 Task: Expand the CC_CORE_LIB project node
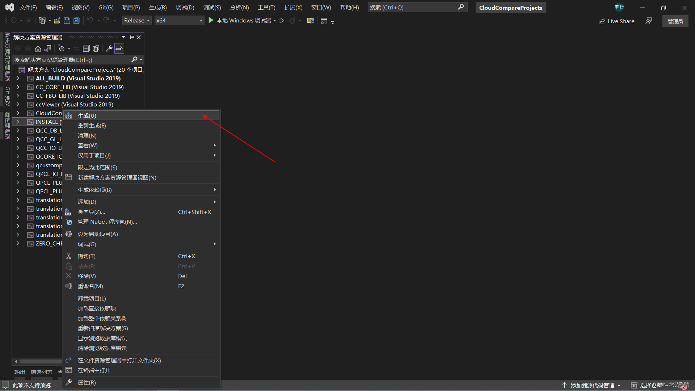tap(18, 87)
